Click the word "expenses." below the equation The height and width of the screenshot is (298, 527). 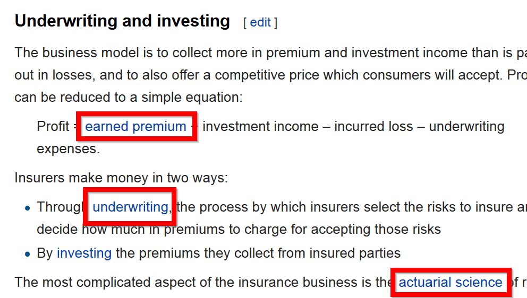[68, 149]
